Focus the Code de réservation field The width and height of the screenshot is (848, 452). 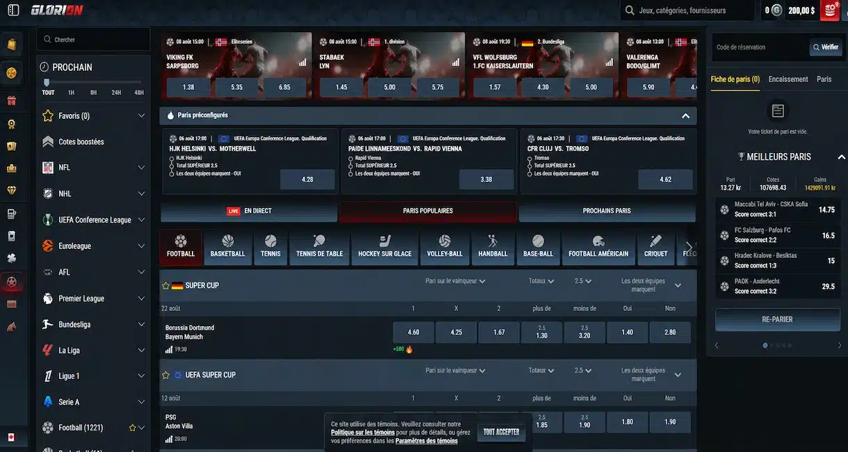click(x=759, y=47)
